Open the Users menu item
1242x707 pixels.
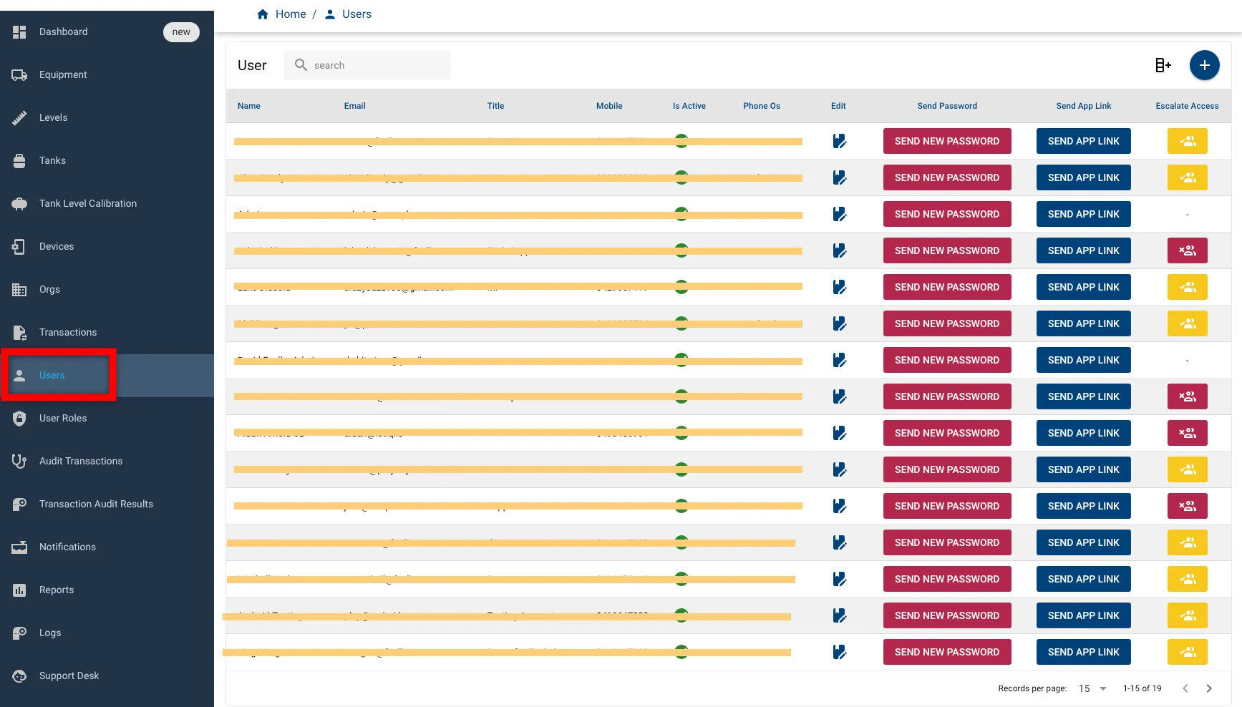(x=107, y=376)
